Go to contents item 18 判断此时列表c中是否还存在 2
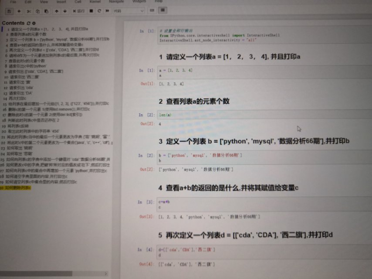This screenshot has width=372, height=279. coord(31,120)
